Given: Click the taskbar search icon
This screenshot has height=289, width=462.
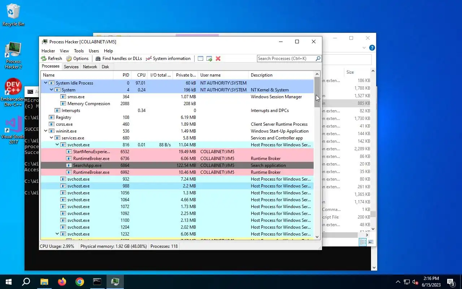Looking at the screenshot, I should (x=26, y=281).
